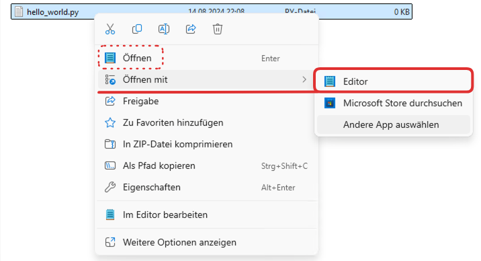This screenshot has width=481, height=261.
Task: Click the Copy icon in the context menu
Action: [x=137, y=29]
